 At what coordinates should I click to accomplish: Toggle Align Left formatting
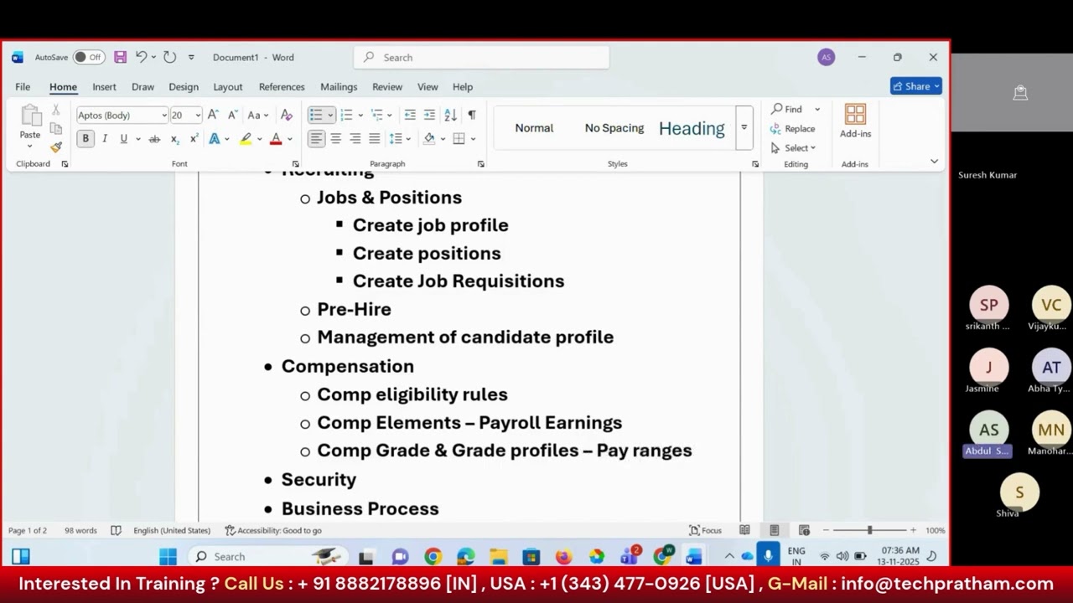tap(316, 139)
